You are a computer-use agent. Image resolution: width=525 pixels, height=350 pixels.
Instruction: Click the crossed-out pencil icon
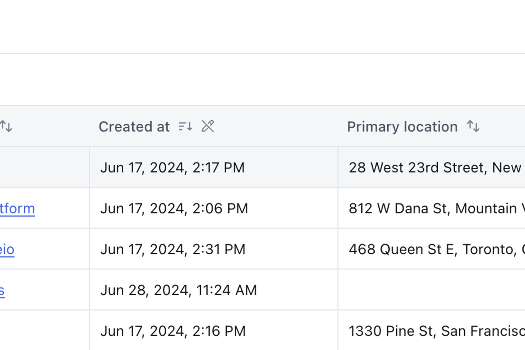pos(208,126)
